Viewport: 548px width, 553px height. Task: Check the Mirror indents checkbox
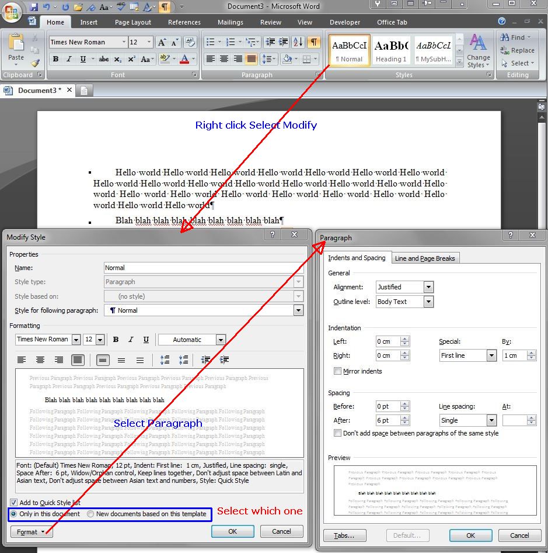(337, 371)
